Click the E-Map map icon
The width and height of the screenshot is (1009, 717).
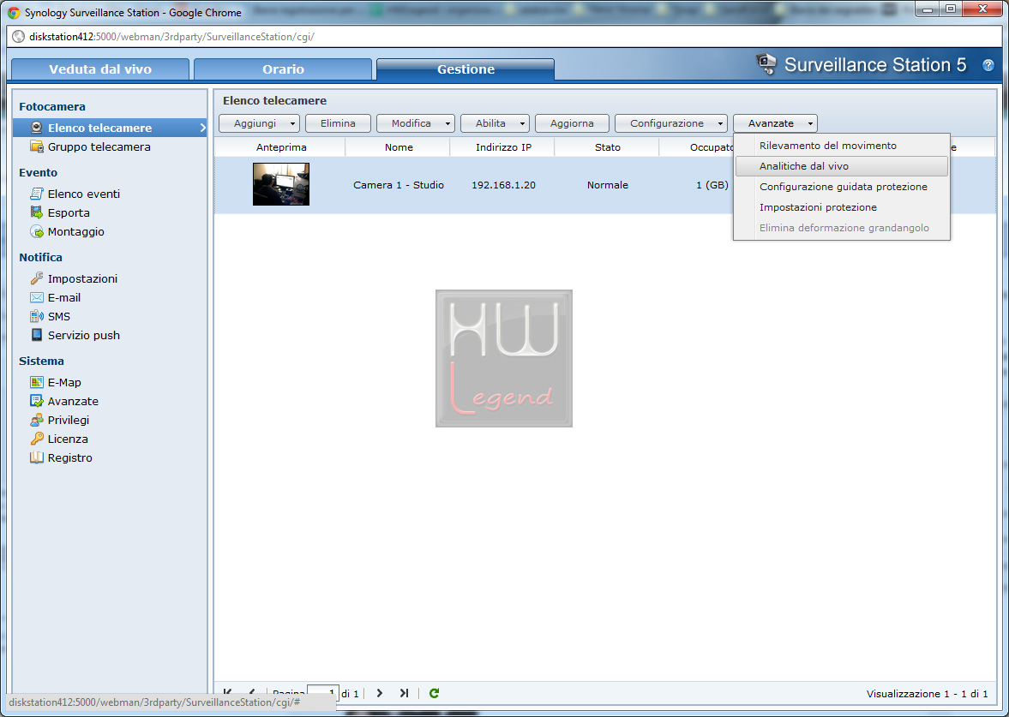click(37, 382)
